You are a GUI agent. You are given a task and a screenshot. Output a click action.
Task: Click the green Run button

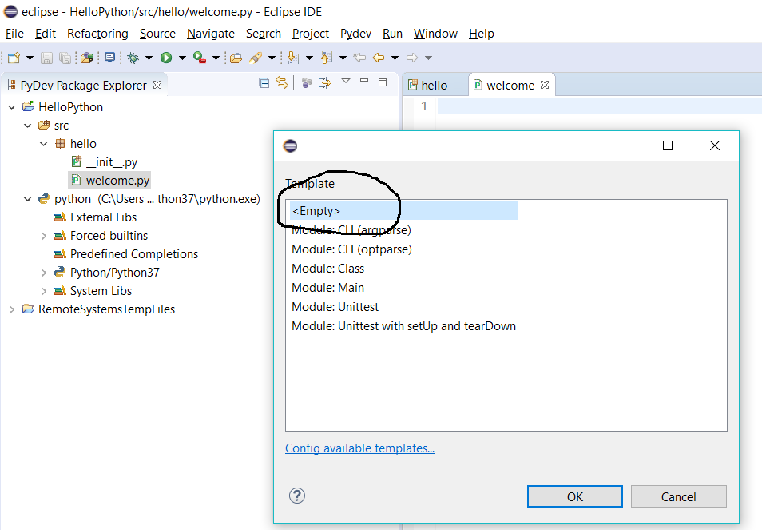coord(166,58)
